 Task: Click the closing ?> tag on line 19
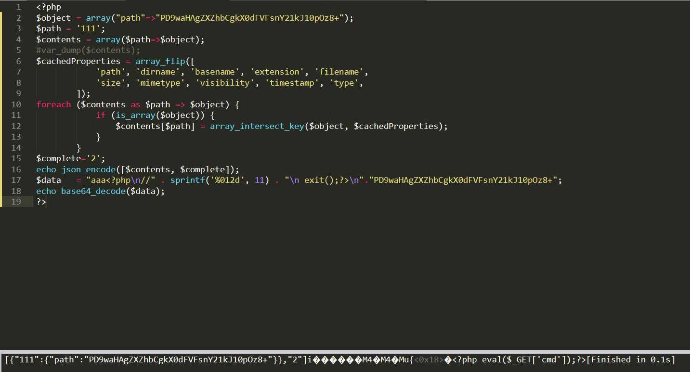click(x=41, y=202)
